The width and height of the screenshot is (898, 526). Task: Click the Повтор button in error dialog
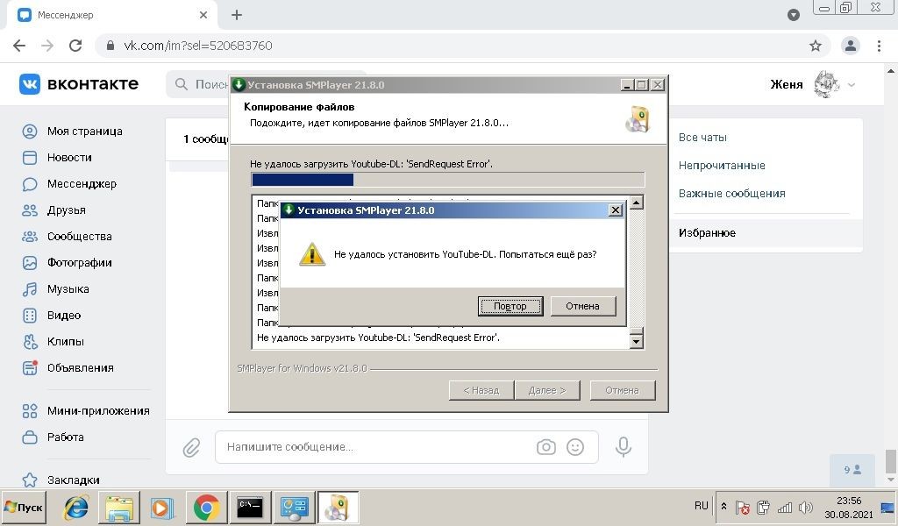tap(510, 306)
